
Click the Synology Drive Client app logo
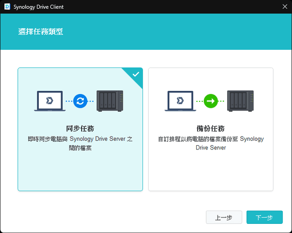(7, 7)
